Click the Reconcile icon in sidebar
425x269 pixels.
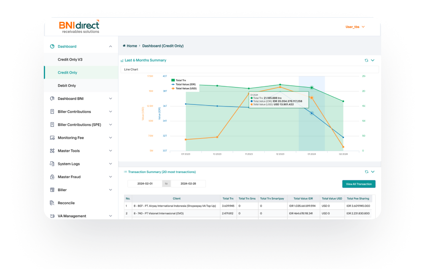click(x=52, y=203)
